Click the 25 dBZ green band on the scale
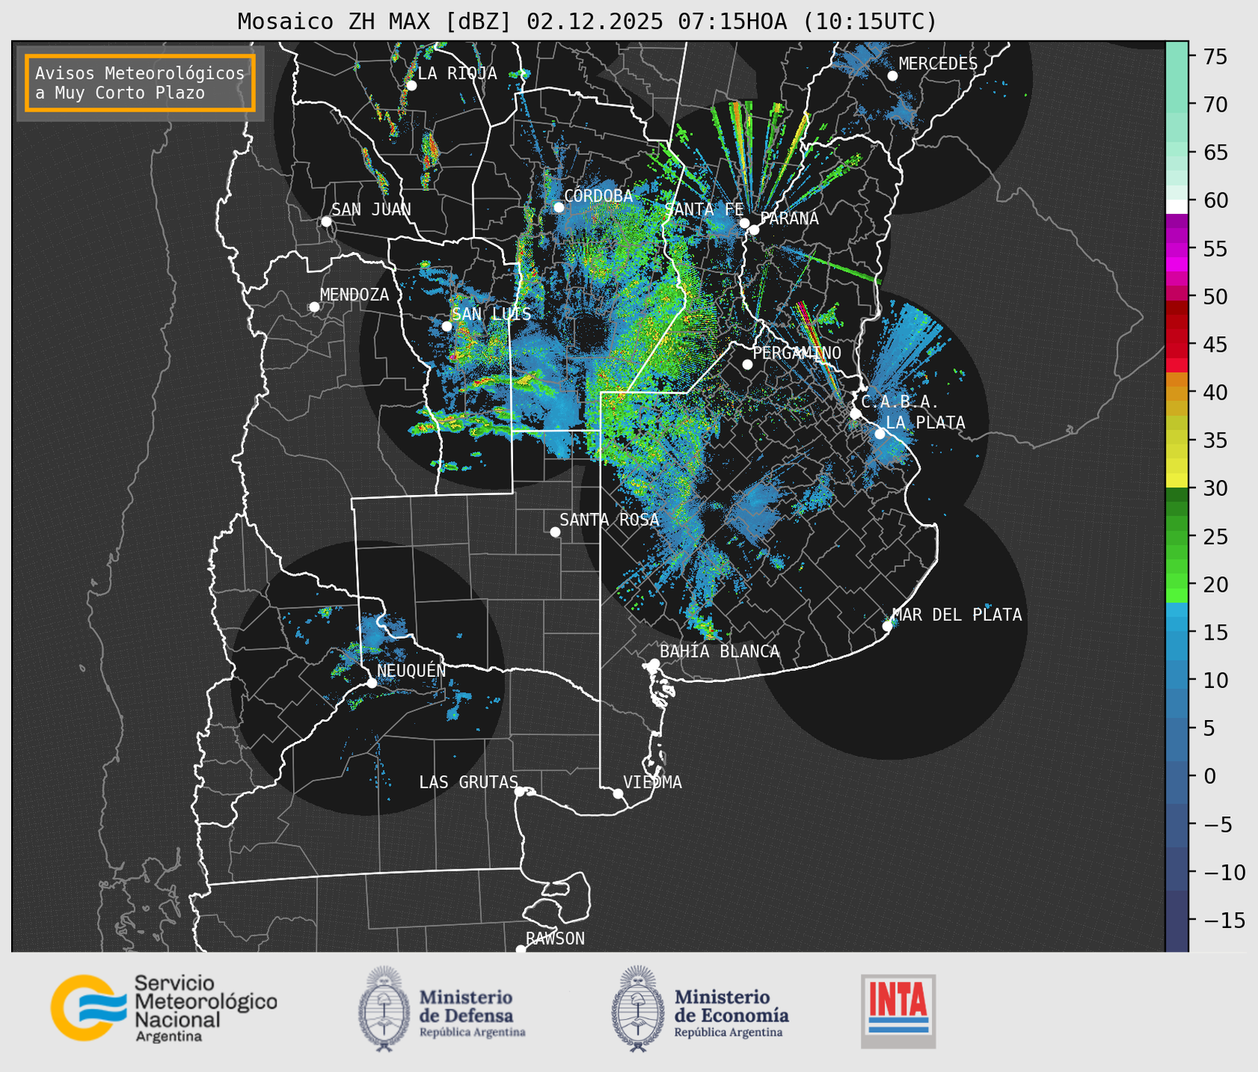 [x=1177, y=536]
